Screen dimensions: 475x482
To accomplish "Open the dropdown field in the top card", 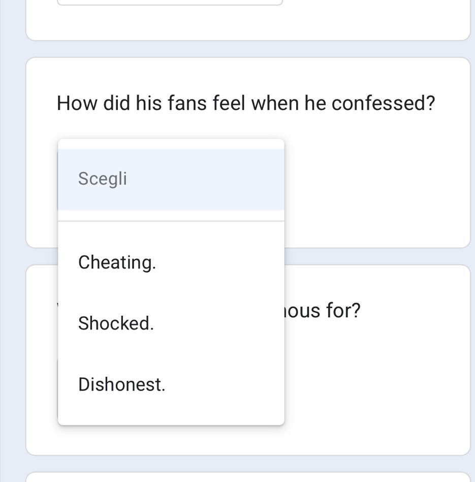I will click(170, 3).
